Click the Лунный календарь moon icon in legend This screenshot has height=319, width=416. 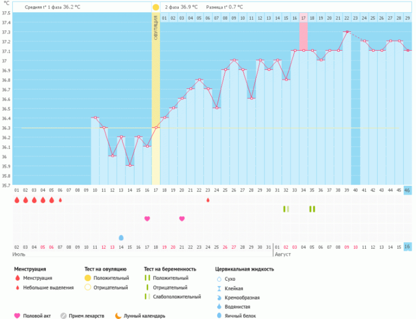(117, 316)
